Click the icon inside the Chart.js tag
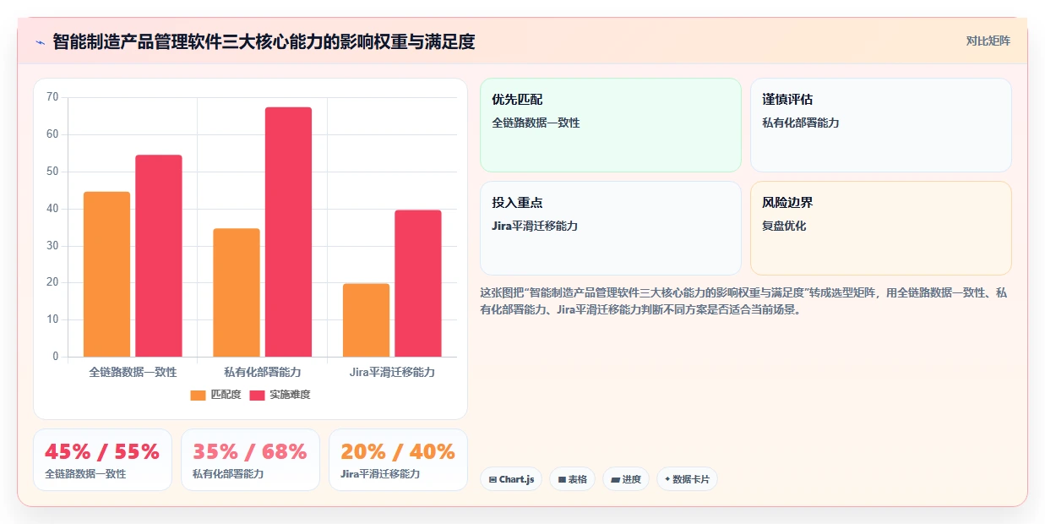Viewport: 1045px width, 524px height. pyautogui.click(x=493, y=479)
